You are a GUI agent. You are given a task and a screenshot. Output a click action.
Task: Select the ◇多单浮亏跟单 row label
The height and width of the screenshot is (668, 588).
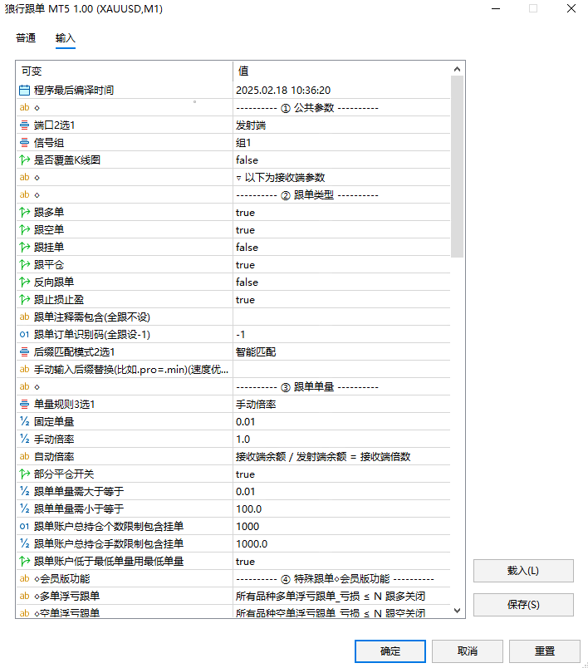66,596
